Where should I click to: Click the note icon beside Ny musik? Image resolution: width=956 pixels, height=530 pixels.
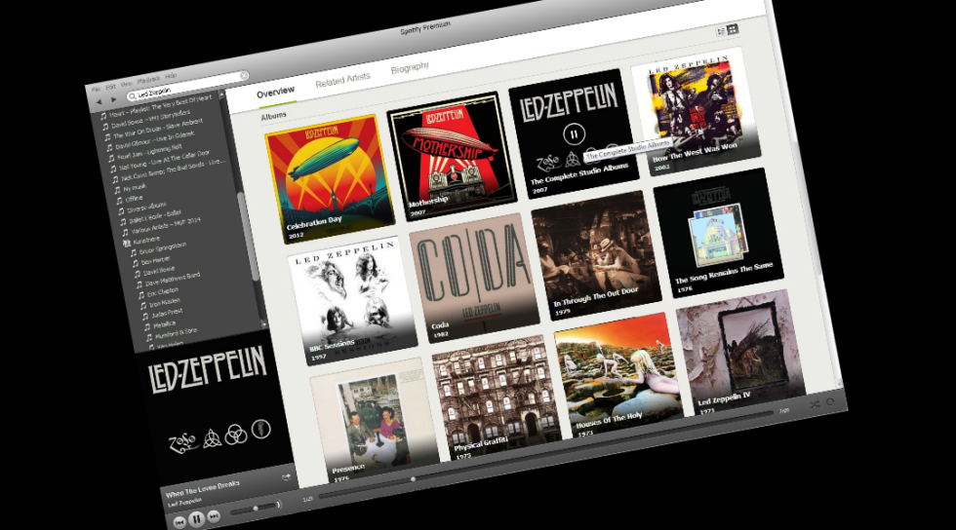pos(118,190)
